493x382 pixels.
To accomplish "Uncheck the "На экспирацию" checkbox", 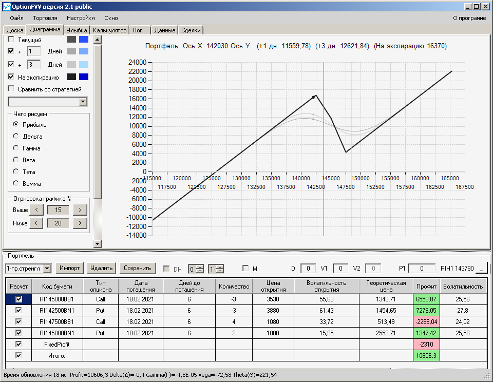I will click(11, 77).
